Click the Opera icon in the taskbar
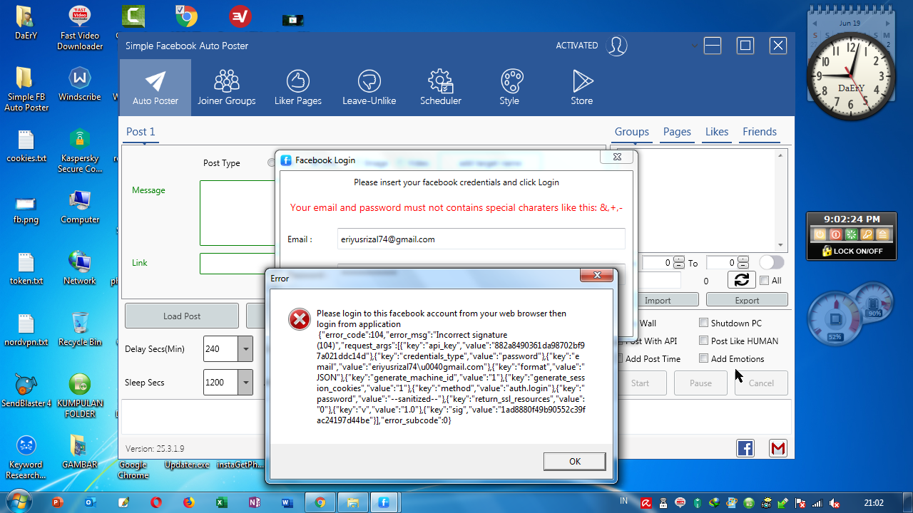913x513 pixels. (x=156, y=502)
